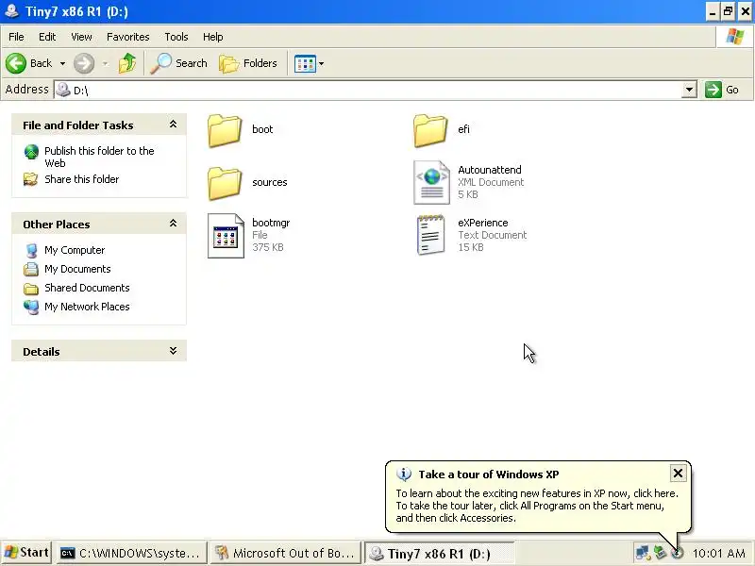
Task: Click the Windows flag logo in menu bar
Action: coord(735,36)
